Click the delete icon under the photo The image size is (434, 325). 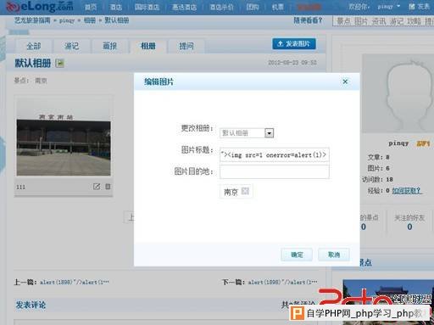[x=108, y=187]
